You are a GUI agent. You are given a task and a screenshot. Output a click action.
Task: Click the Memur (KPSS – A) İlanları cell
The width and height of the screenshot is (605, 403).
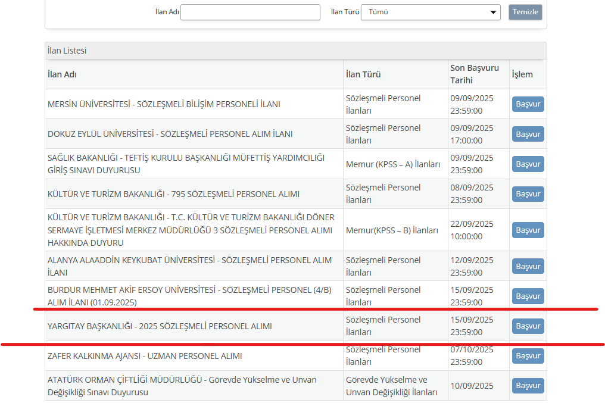[395, 164]
